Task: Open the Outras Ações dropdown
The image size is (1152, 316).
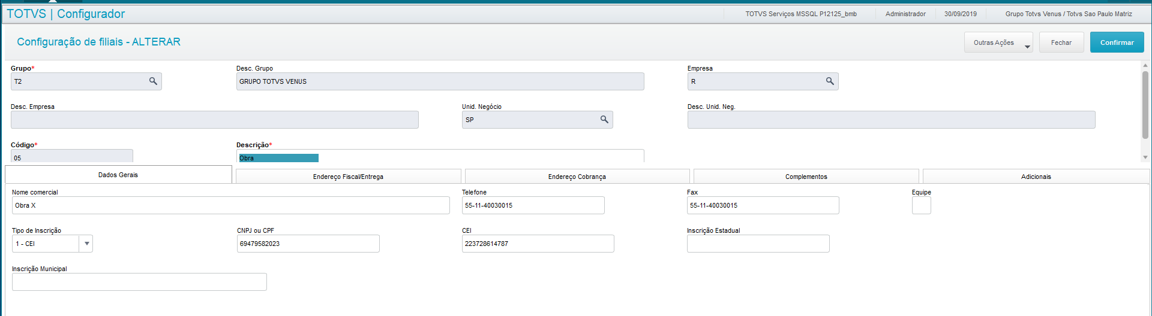Action: [998, 42]
